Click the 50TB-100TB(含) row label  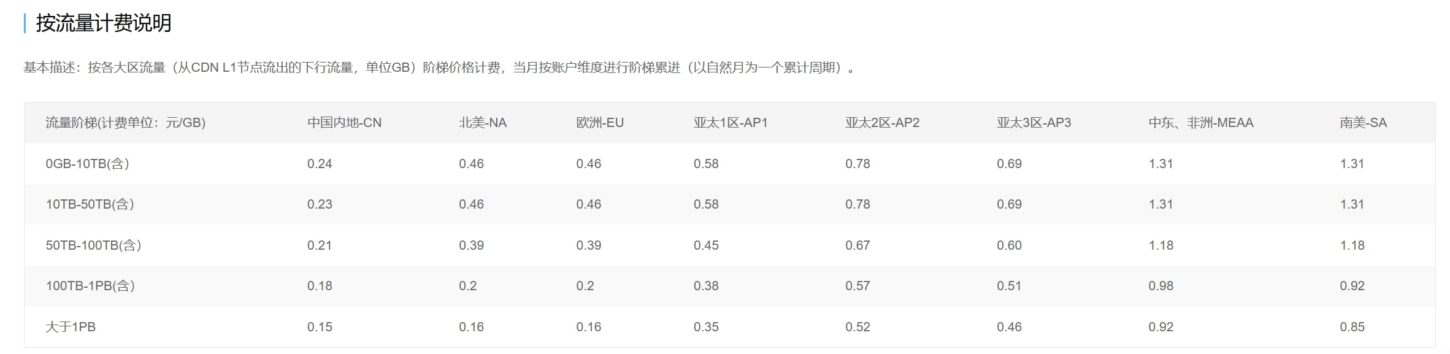93,245
